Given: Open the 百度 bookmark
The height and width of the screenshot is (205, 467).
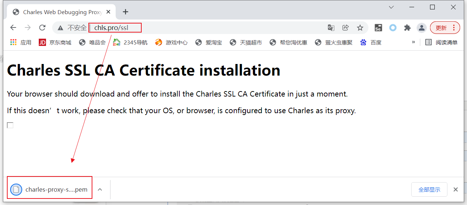Looking at the screenshot, I should coord(371,42).
